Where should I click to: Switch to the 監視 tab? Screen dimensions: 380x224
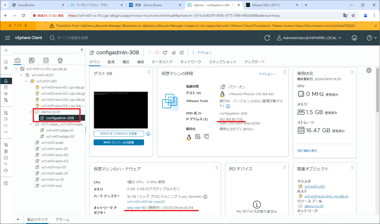111,62
